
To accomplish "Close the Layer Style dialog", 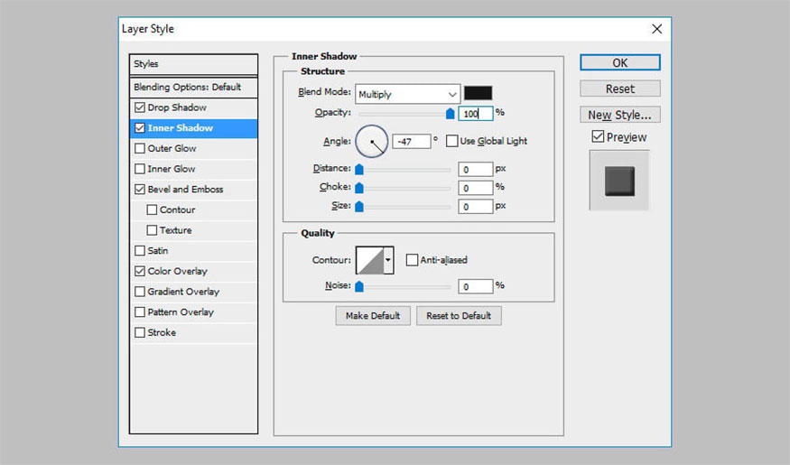I will click(656, 29).
